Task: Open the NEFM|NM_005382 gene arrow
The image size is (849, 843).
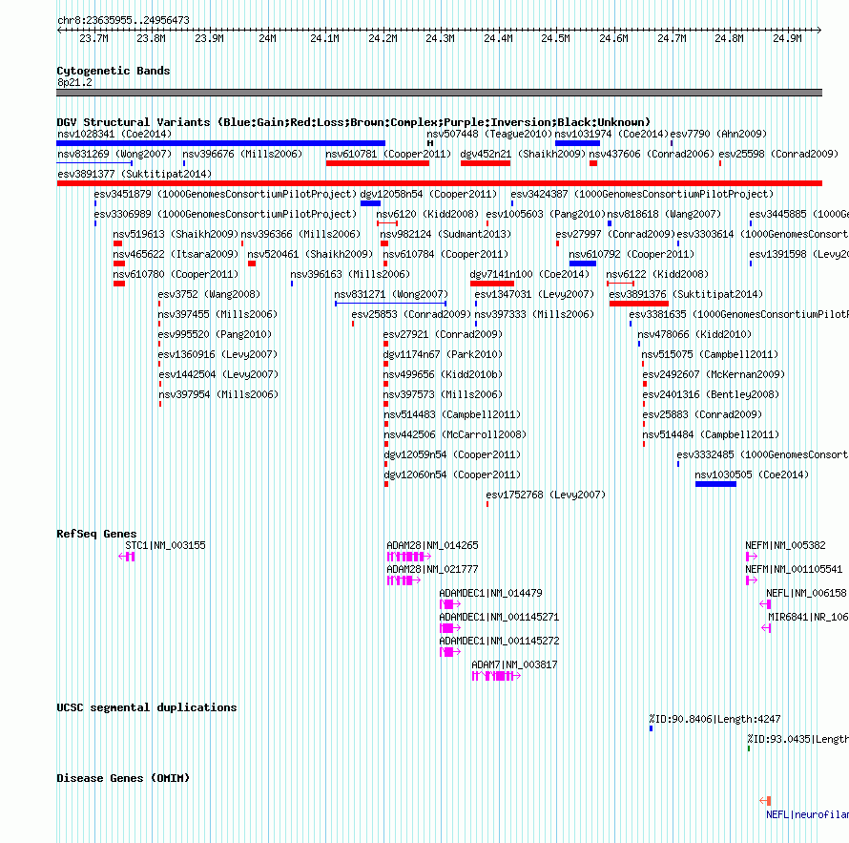Action: pyautogui.click(x=752, y=557)
